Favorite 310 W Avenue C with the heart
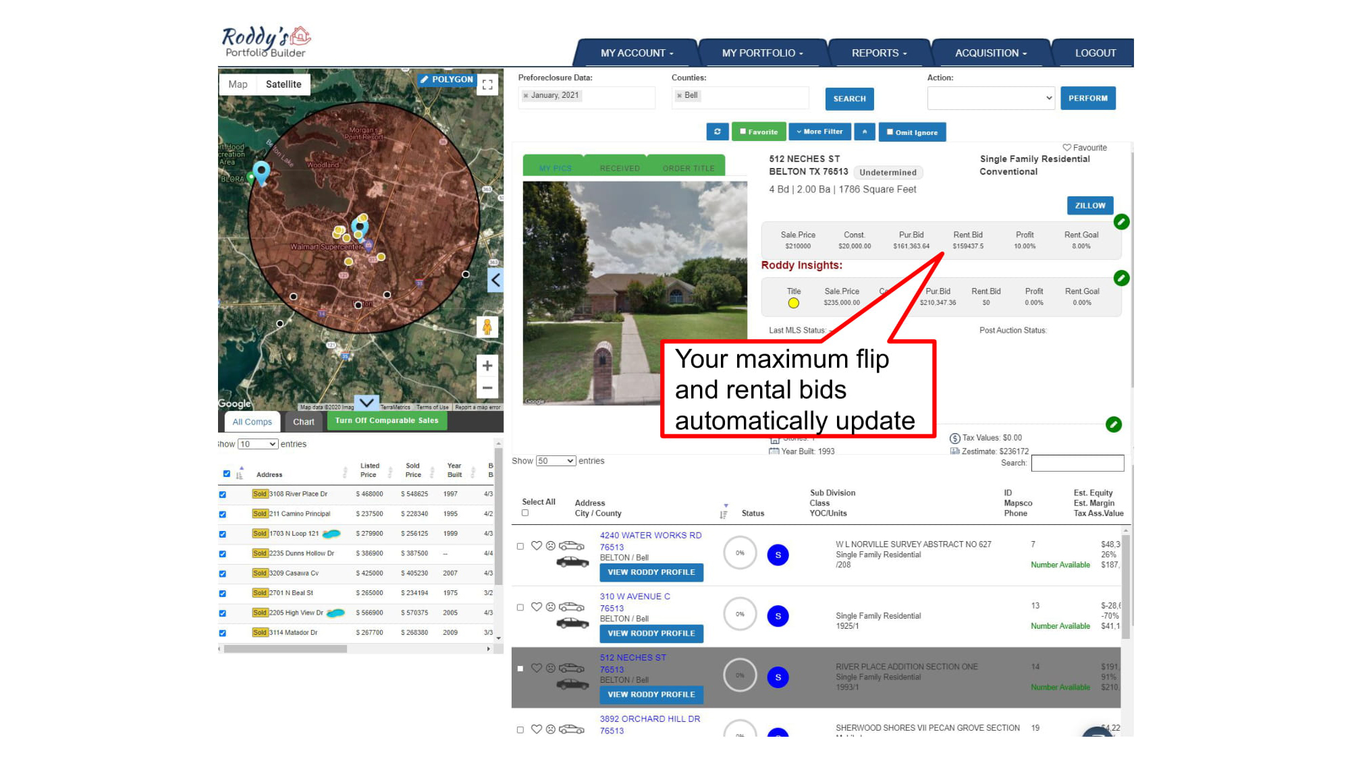Screen dimensions: 1350x759 pos(537,607)
